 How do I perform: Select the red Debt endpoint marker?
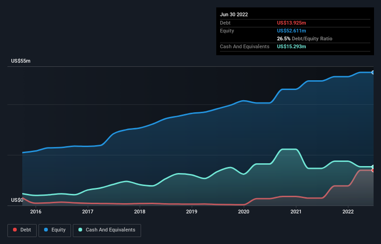tap(373, 170)
